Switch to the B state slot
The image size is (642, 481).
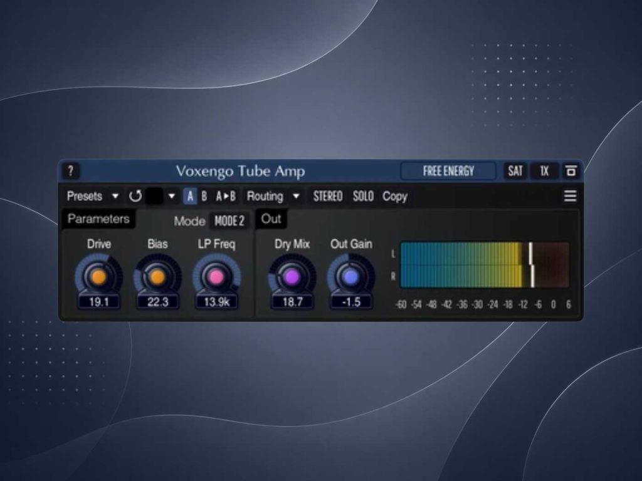tap(204, 196)
